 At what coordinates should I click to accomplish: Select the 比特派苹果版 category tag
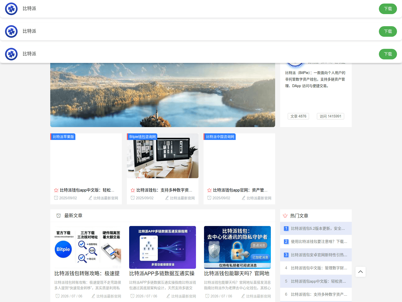(63, 137)
